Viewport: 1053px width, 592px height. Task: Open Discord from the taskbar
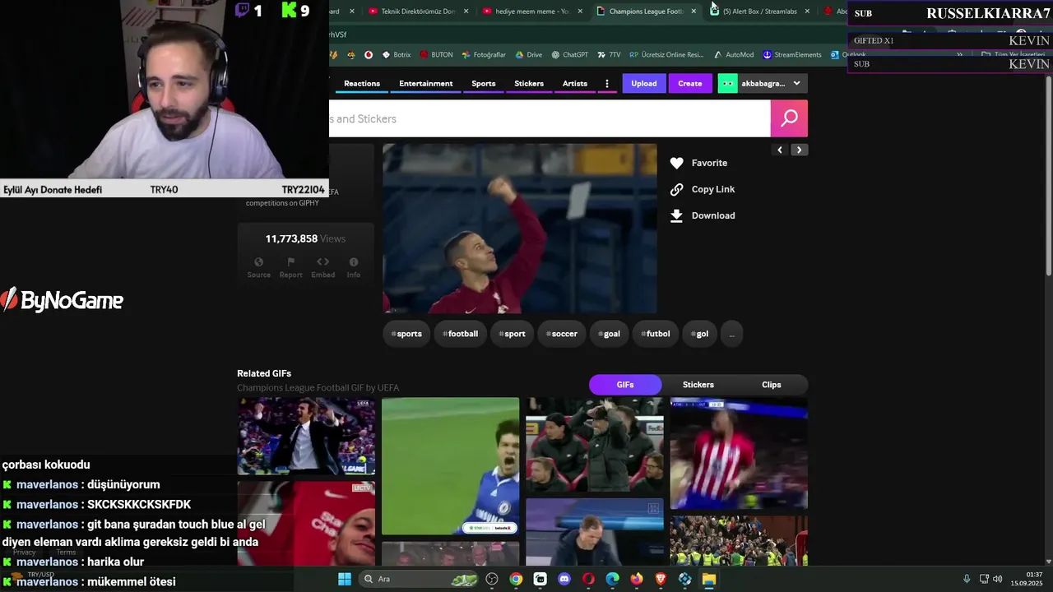point(564,579)
